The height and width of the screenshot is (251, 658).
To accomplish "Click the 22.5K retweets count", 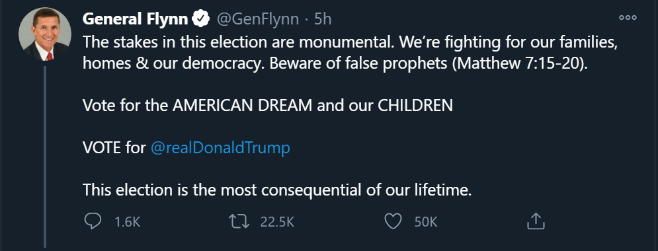I will [277, 222].
